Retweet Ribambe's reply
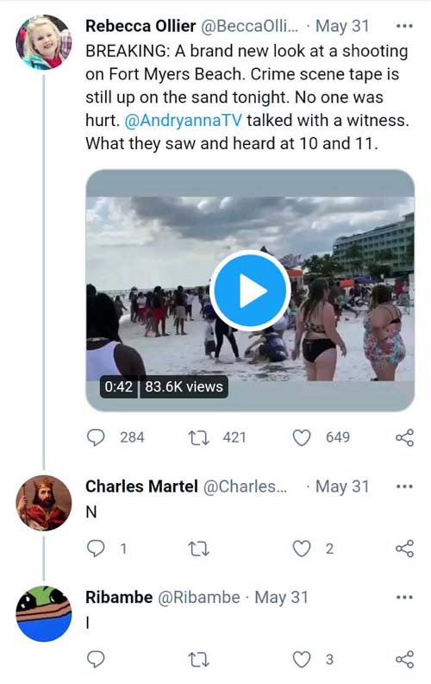 point(199,660)
